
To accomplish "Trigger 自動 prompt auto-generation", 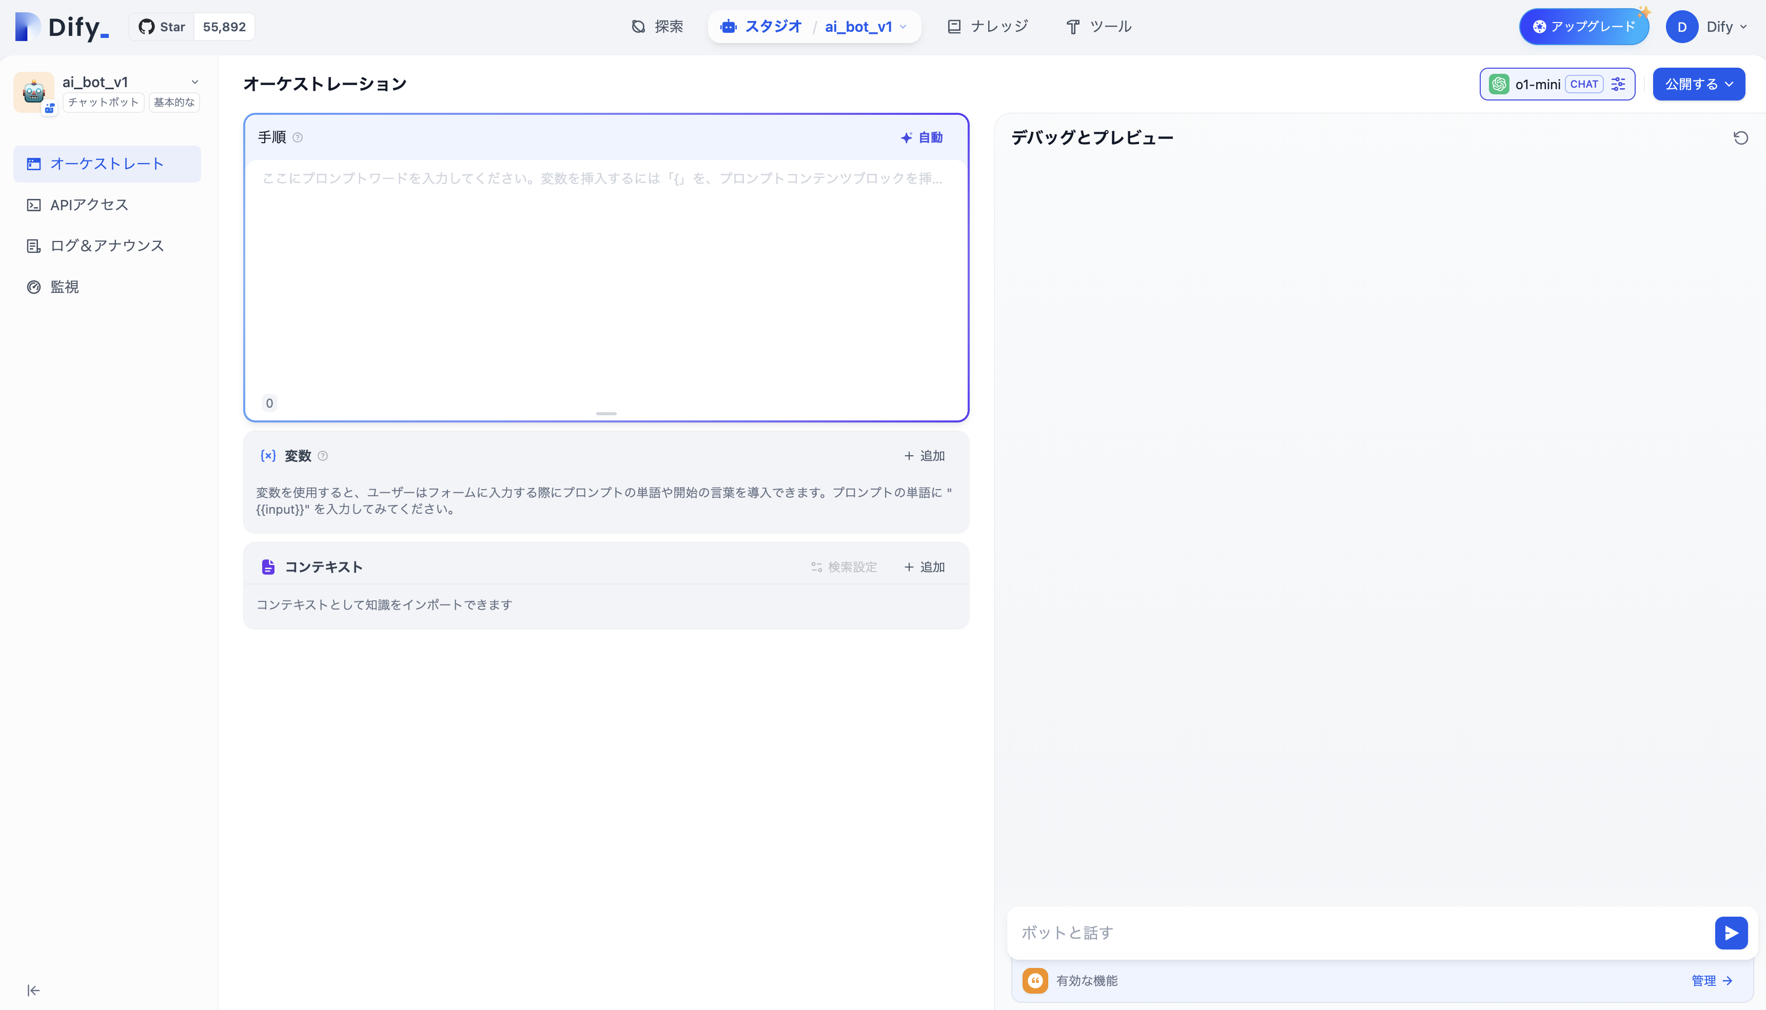I will click(x=923, y=137).
